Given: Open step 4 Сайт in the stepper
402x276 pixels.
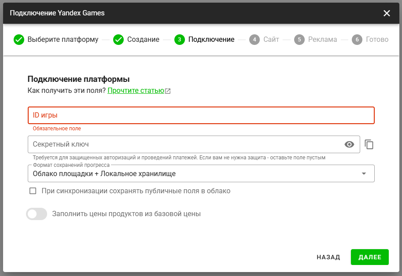Looking at the screenshot, I should (264, 40).
